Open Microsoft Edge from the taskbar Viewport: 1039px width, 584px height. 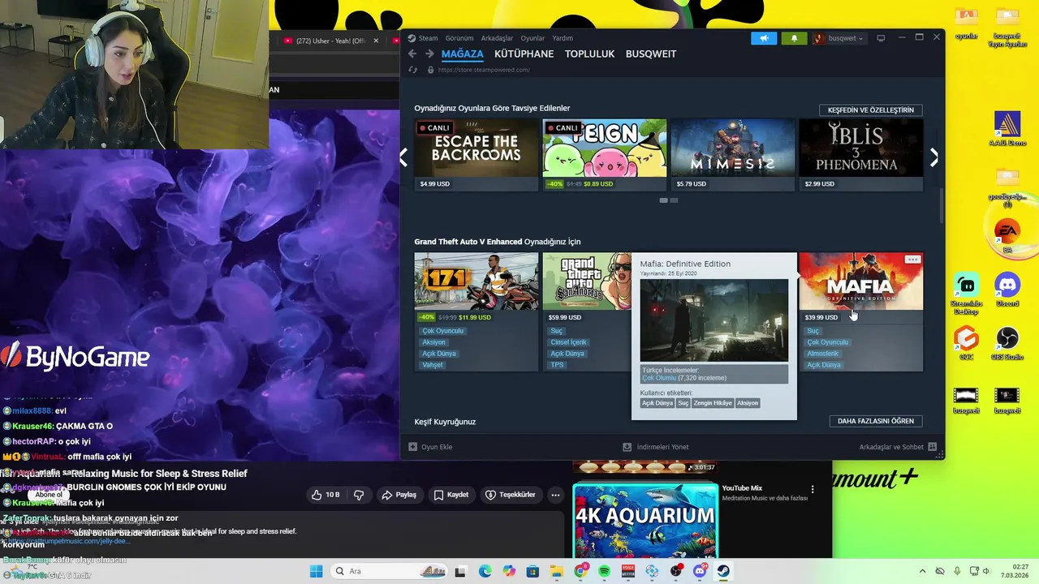(x=485, y=571)
